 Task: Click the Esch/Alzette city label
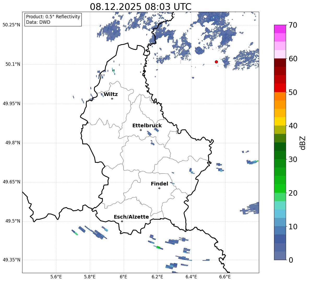[131, 217]
